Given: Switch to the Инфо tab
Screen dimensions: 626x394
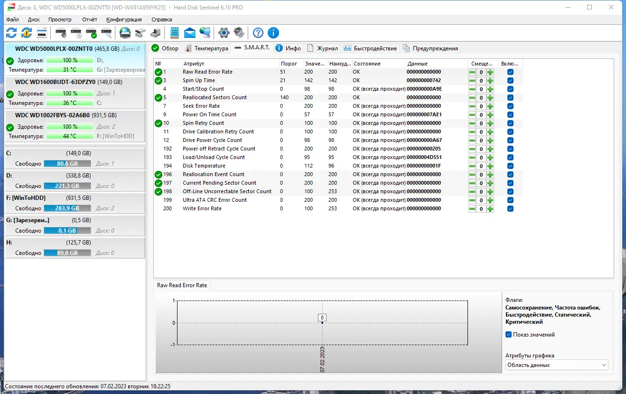Looking at the screenshot, I should [x=289, y=48].
